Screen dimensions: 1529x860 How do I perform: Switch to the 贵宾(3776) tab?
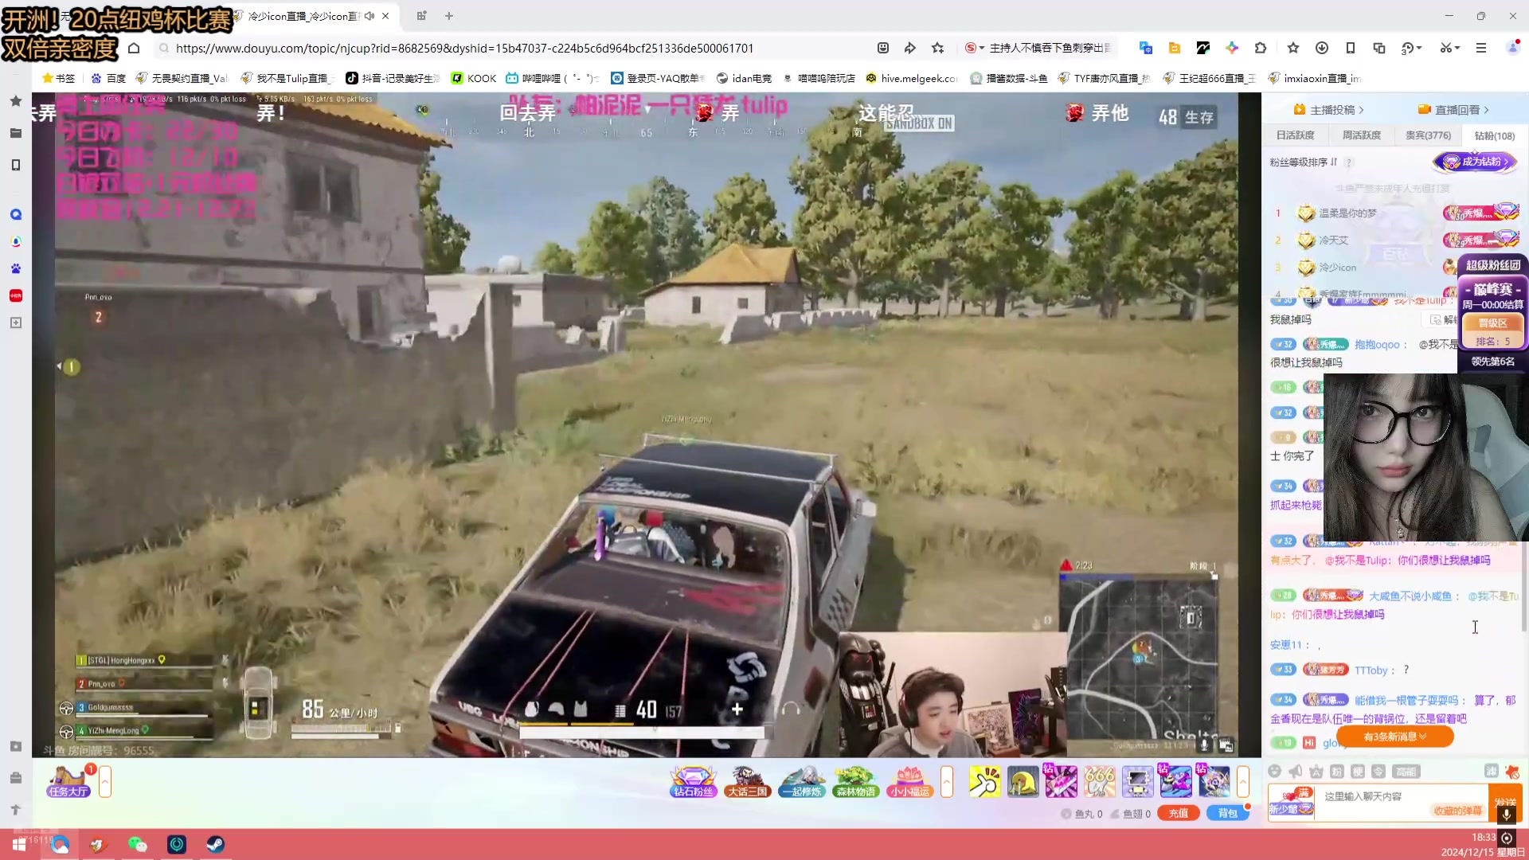[x=1428, y=135]
